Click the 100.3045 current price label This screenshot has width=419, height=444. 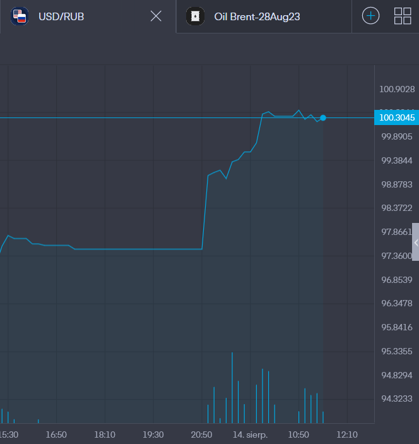[x=396, y=117]
